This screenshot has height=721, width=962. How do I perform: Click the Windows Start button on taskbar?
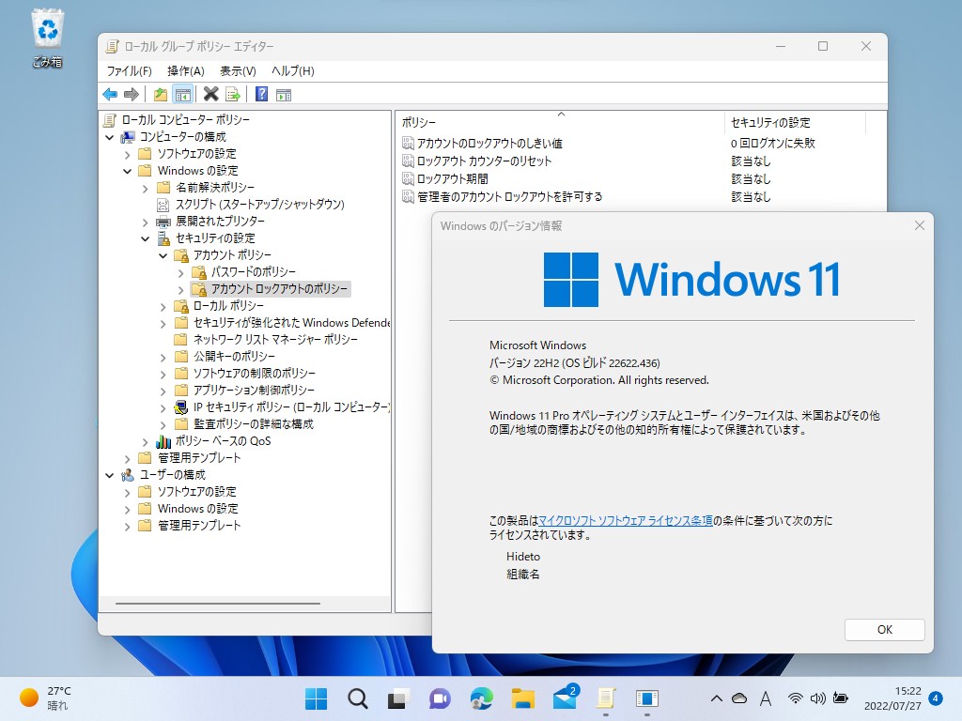click(316, 698)
